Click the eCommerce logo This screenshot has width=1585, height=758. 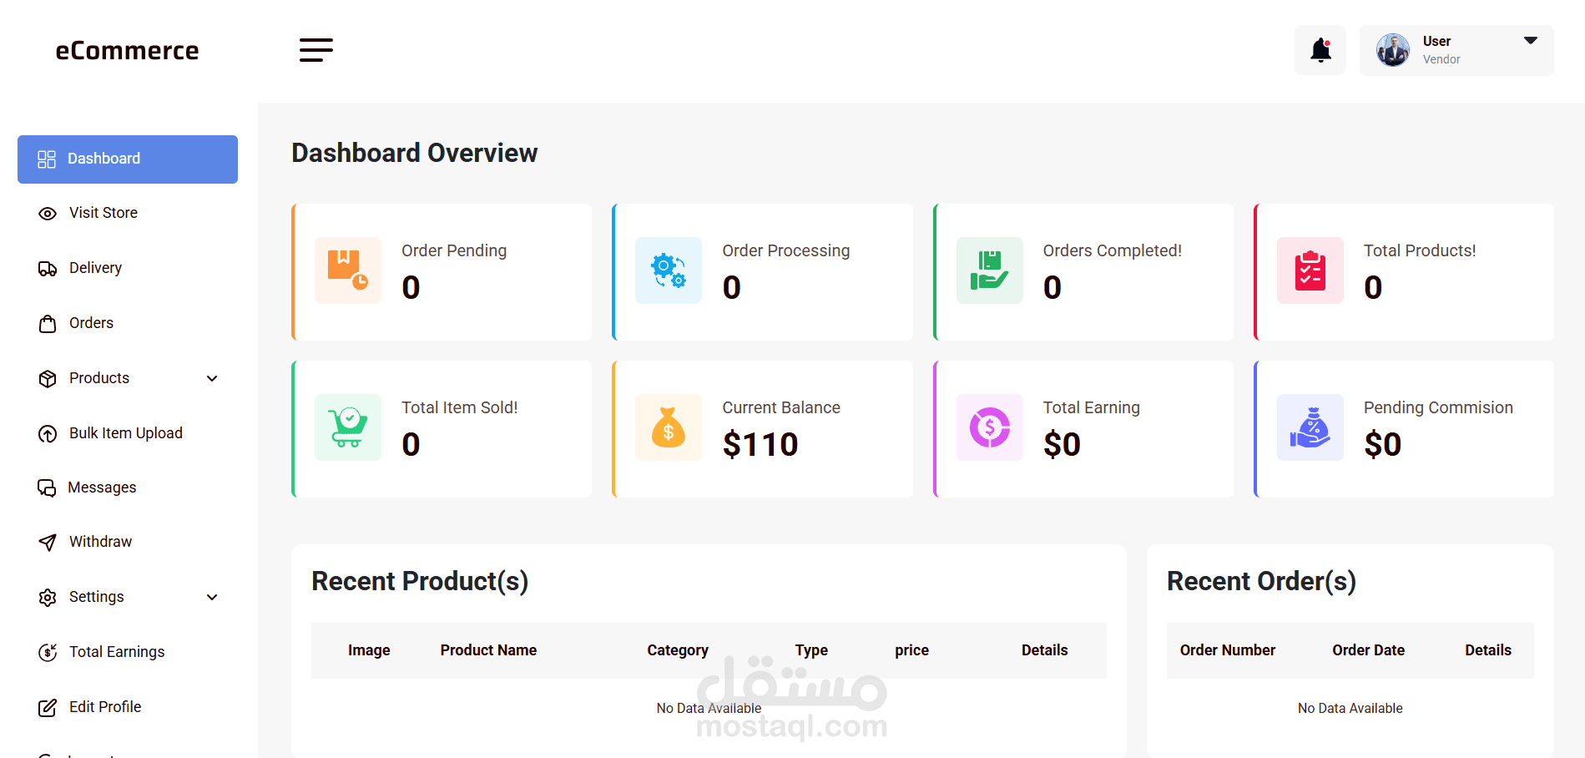pos(128,51)
